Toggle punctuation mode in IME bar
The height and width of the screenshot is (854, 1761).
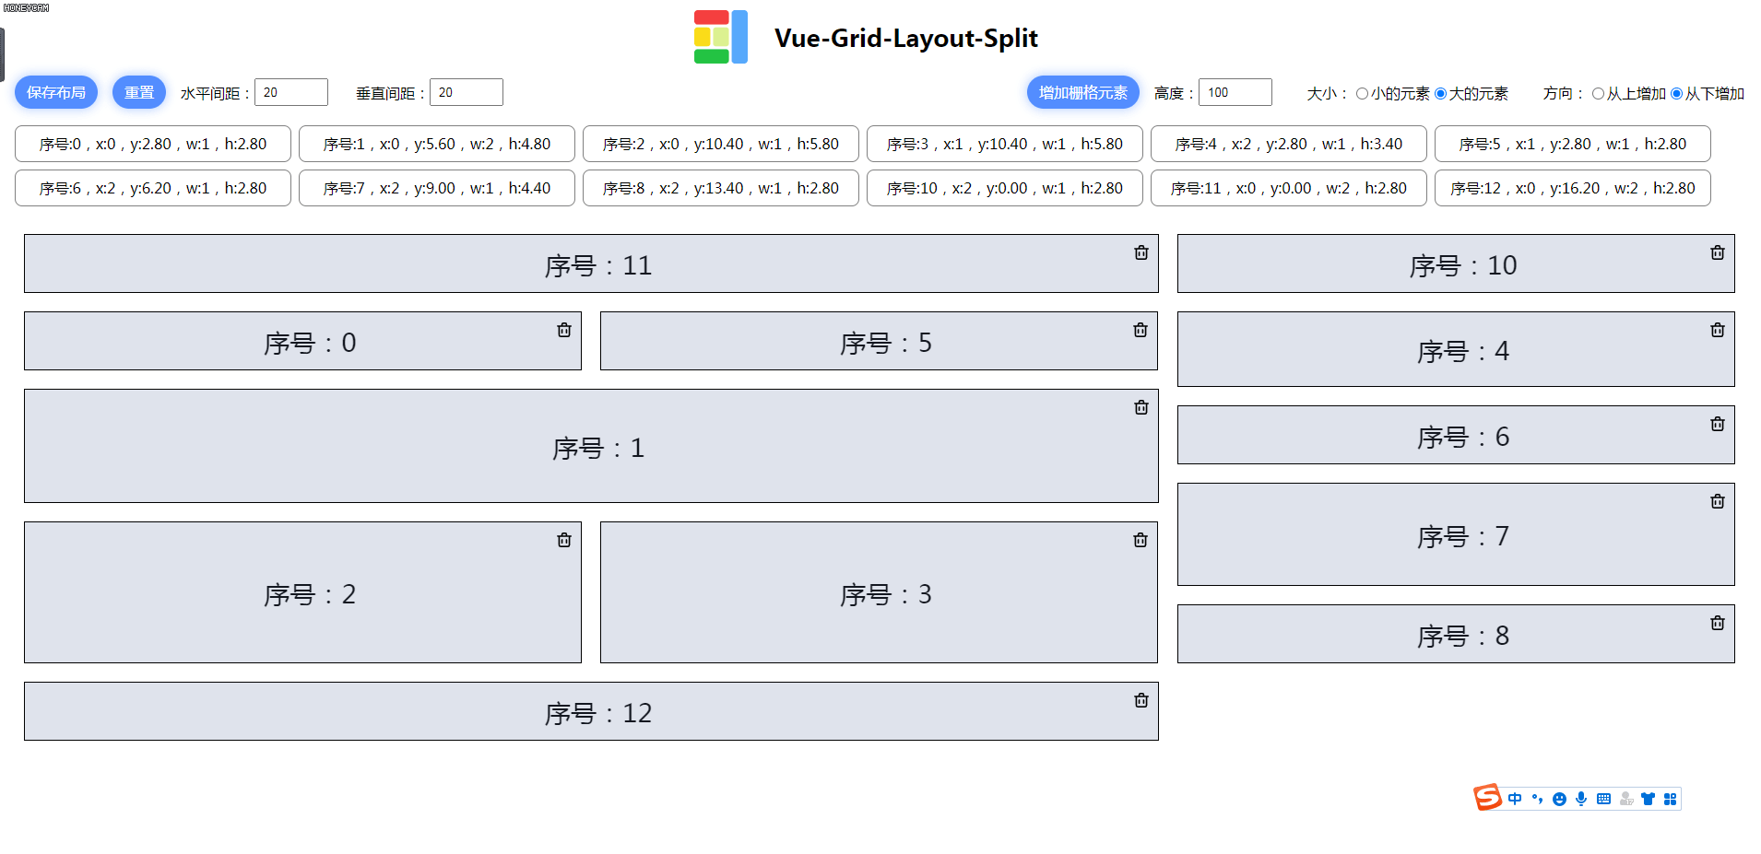point(1537,799)
